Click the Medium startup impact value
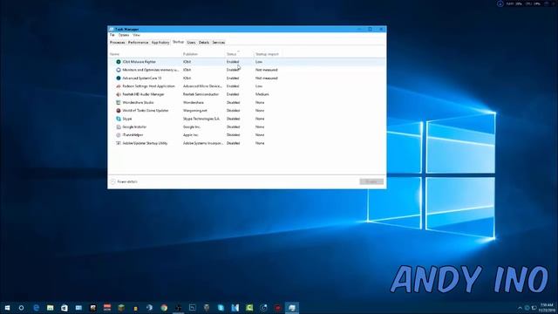 coord(262,94)
